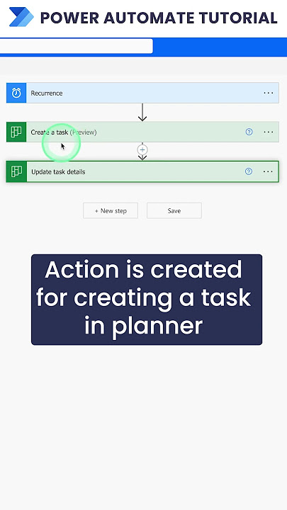Expand the Create a task action card
The width and height of the screenshot is (287, 510).
click(x=142, y=132)
